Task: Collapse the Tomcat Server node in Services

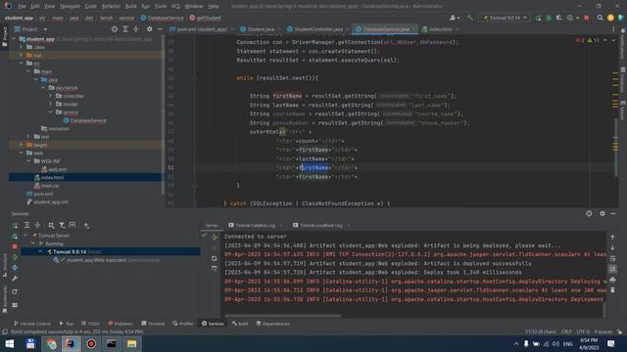Action: (26, 236)
